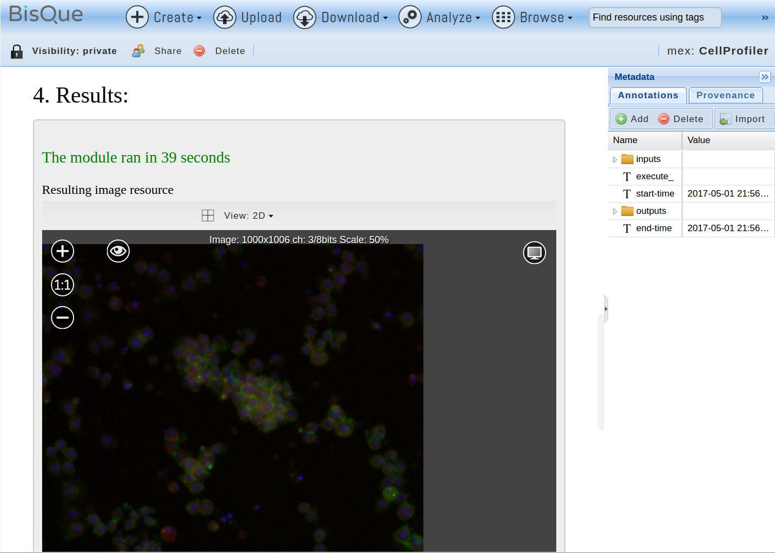
Task: Click the Upload cloud icon
Action: click(224, 18)
